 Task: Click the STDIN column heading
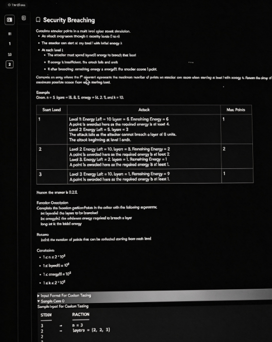[x=46, y=315]
